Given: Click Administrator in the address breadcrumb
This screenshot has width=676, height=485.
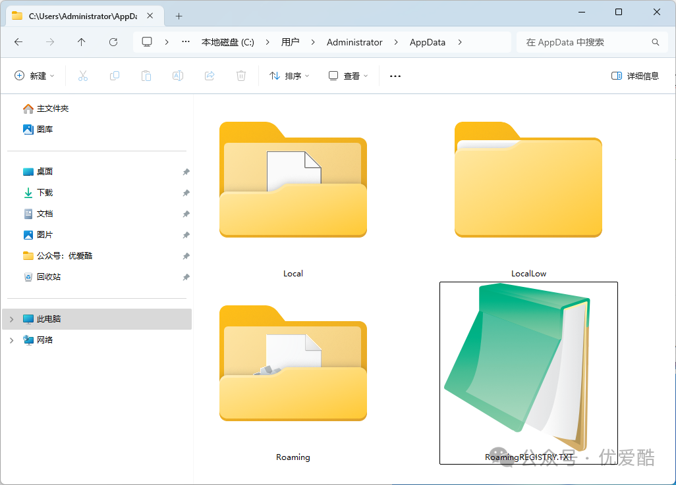Looking at the screenshot, I should coord(354,42).
